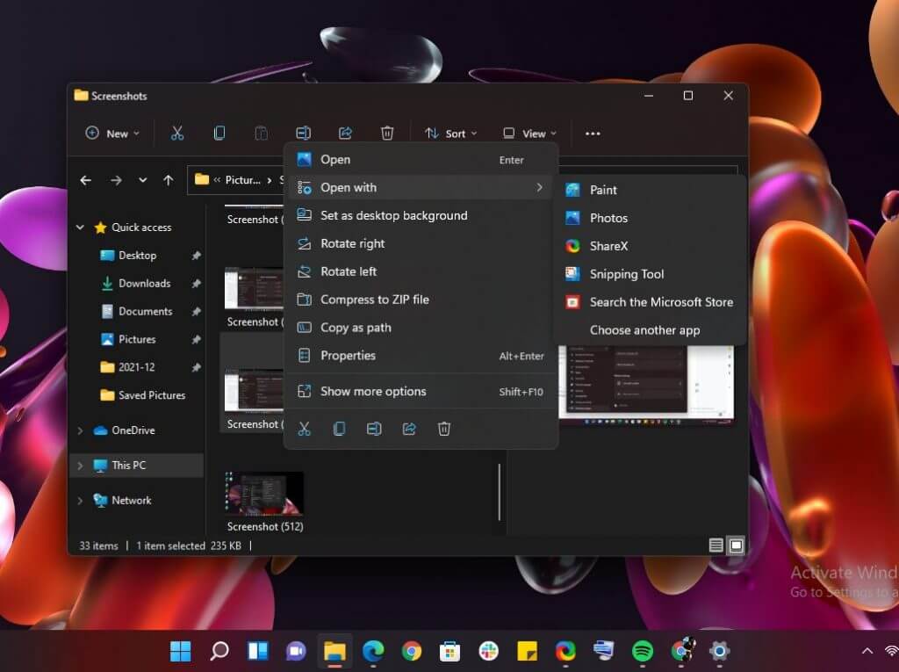Go back with the Back arrow

coord(85,180)
